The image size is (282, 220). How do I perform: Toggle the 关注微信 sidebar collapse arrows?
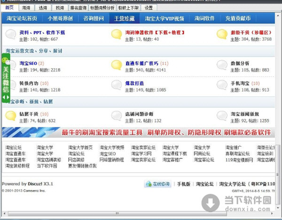click(6, 97)
